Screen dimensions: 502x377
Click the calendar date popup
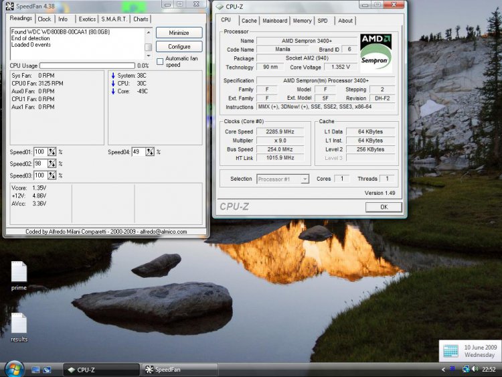pyautogui.click(x=470, y=351)
